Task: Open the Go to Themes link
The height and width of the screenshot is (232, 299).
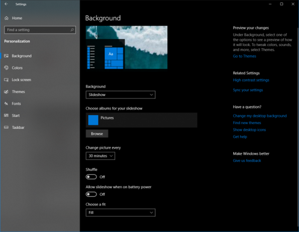Action: (x=245, y=56)
